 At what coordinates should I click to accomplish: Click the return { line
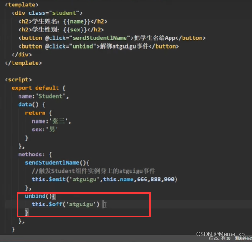click(38, 113)
